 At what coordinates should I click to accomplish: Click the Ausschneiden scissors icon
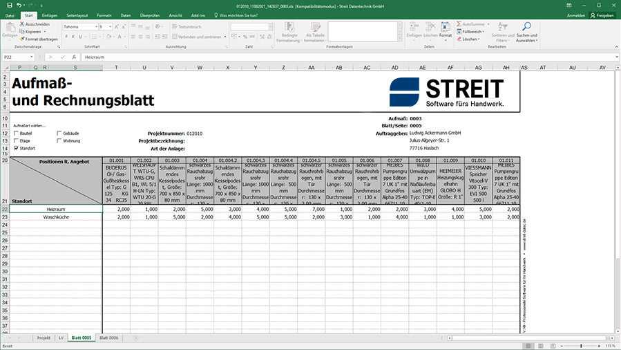[x=23, y=24]
